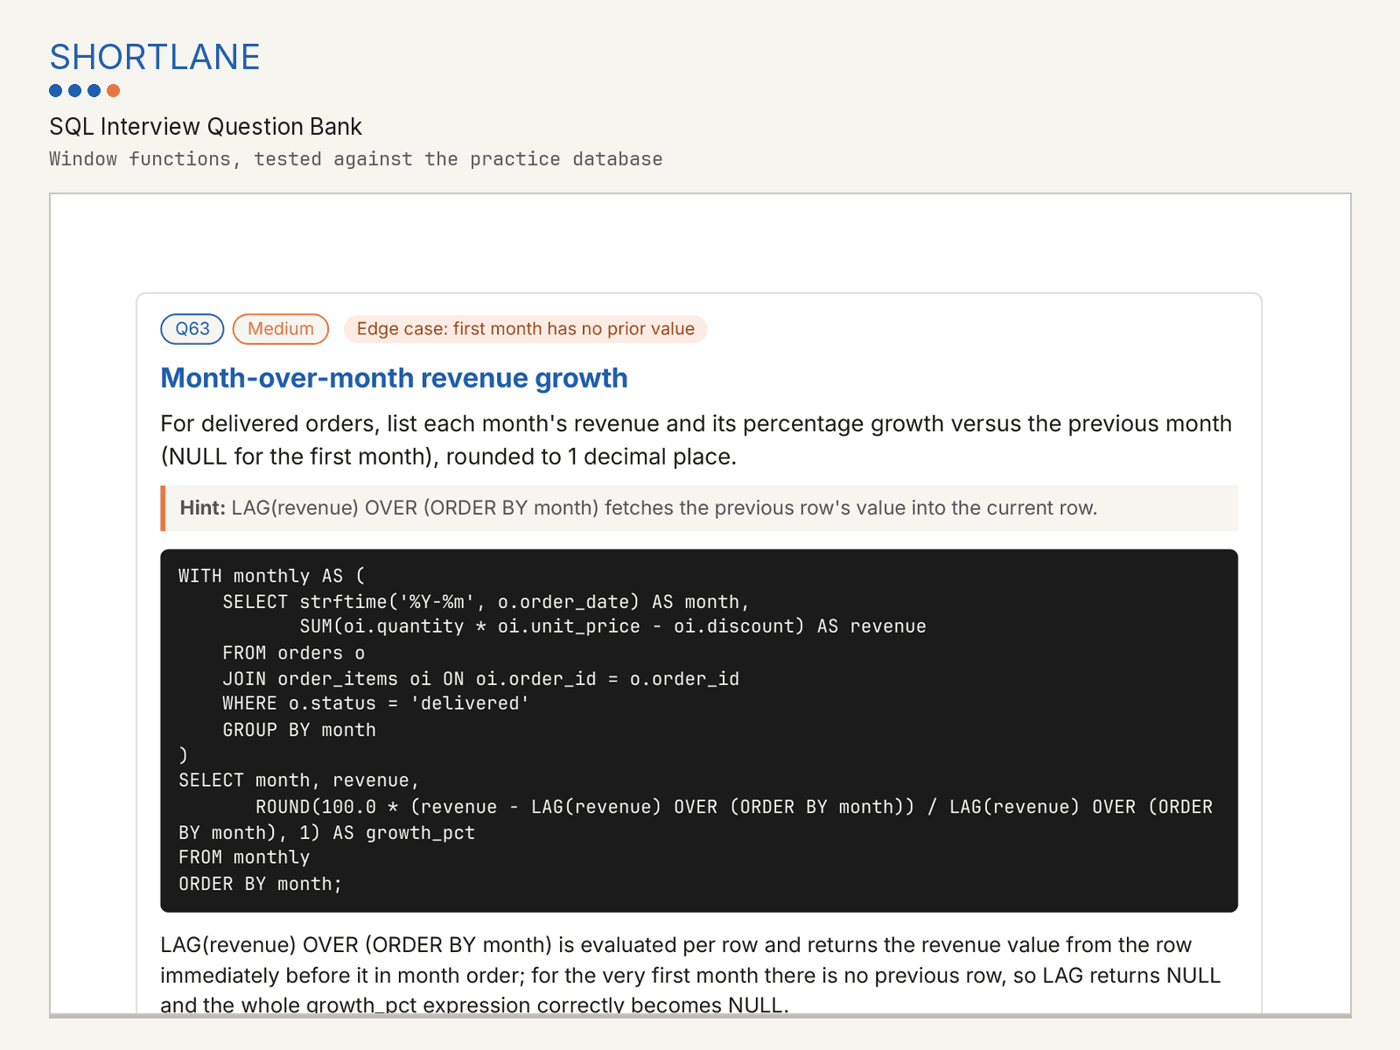Image resolution: width=1400 pixels, height=1050 pixels.
Task: Click the 'GROUP BY month' code line
Action: (x=299, y=730)
